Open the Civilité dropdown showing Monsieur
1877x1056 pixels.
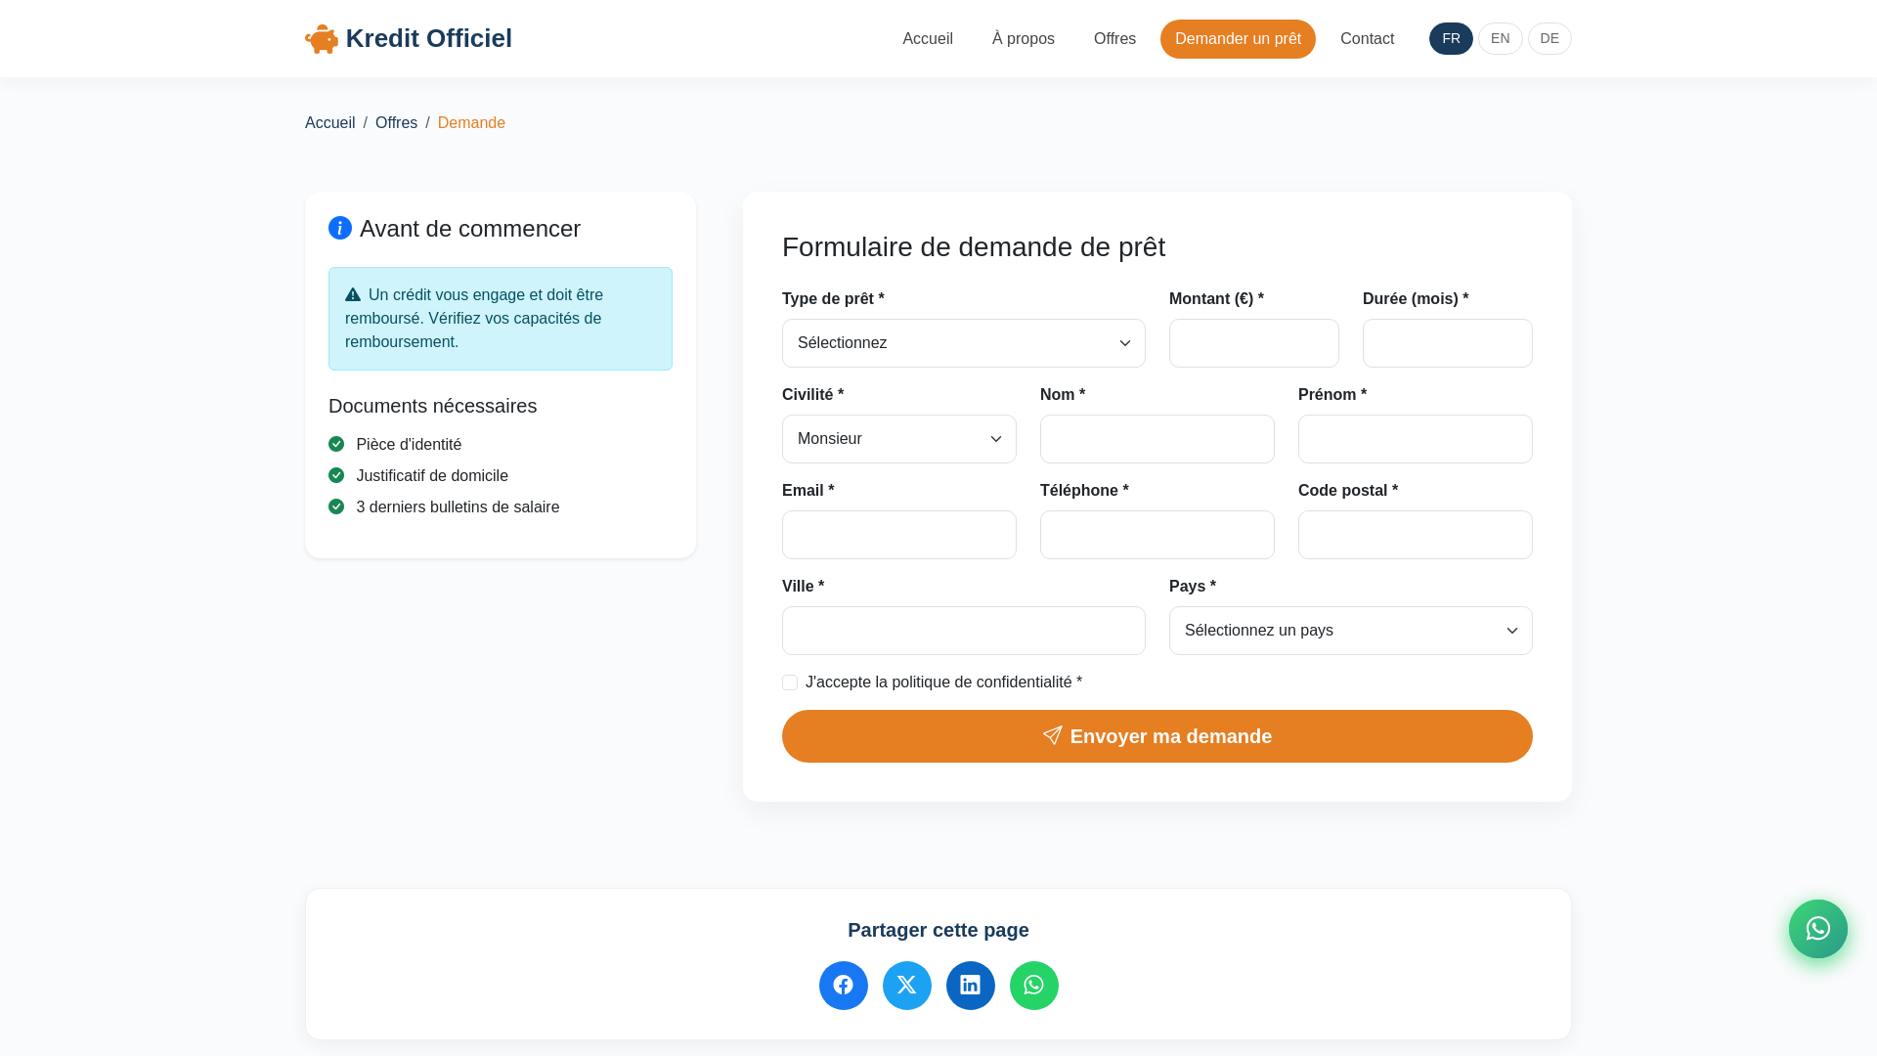click(899, 439)
